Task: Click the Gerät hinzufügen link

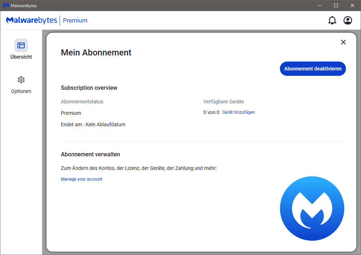Action: pyautogui.click(x=238, y=112)
